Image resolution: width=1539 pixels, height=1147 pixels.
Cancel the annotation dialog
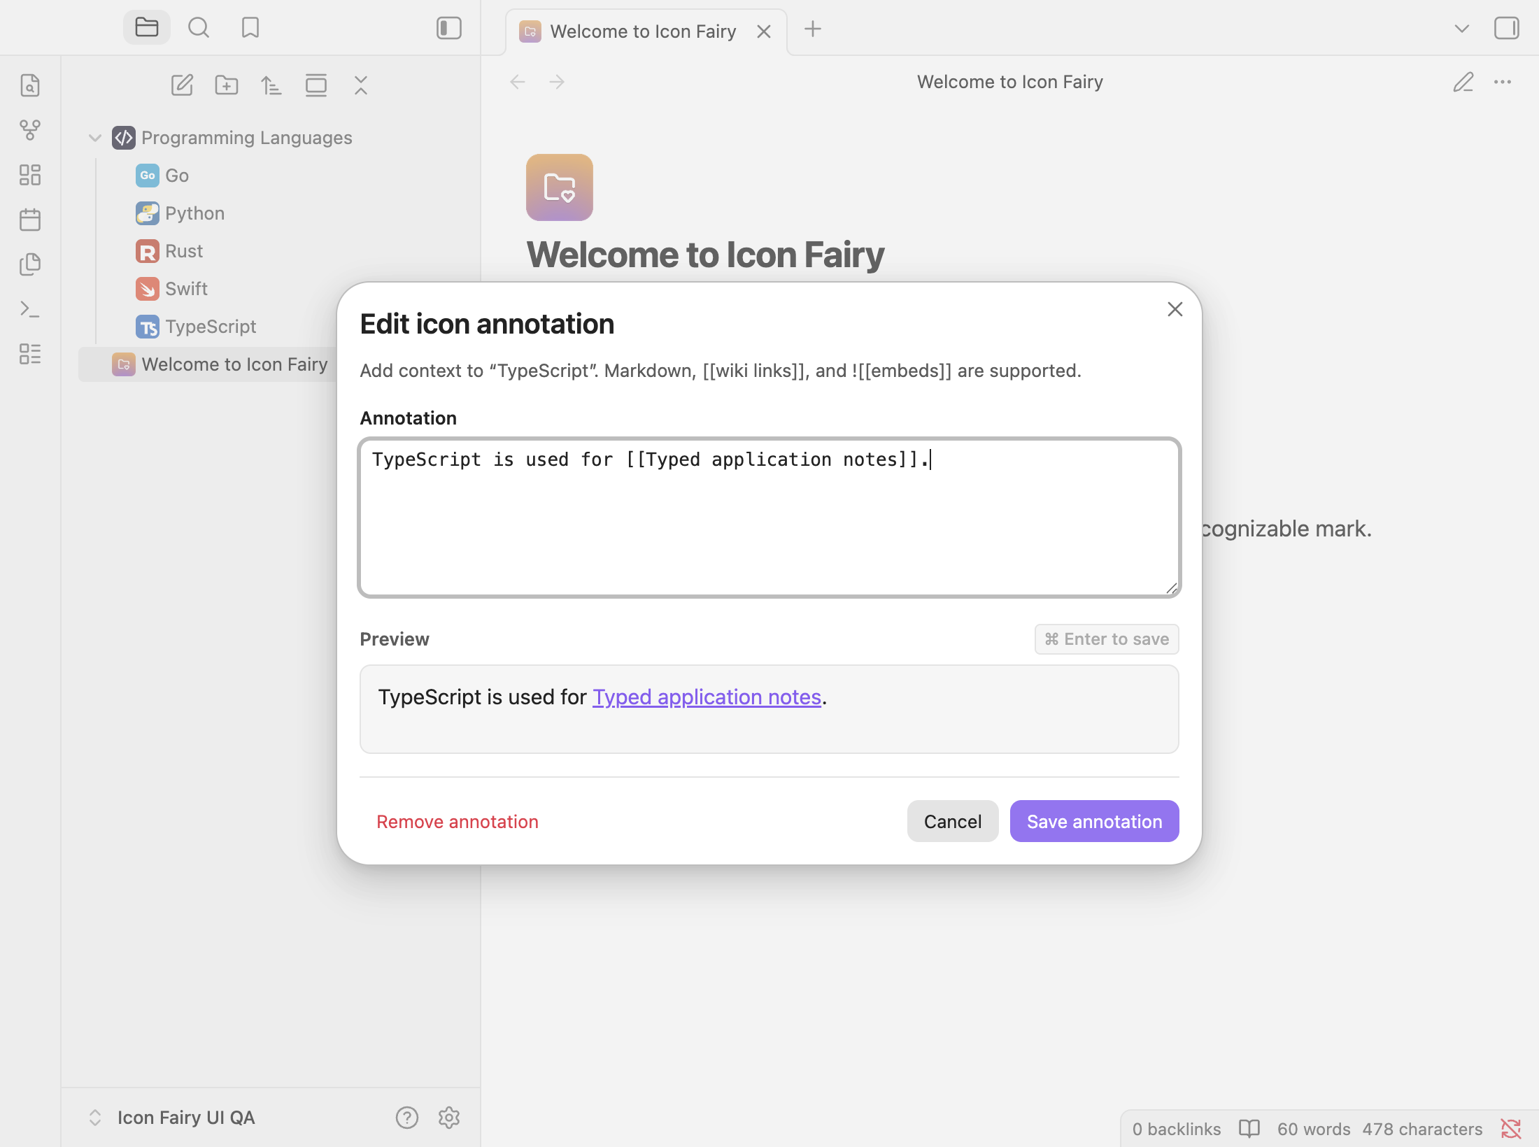click(x=953, y=822)
